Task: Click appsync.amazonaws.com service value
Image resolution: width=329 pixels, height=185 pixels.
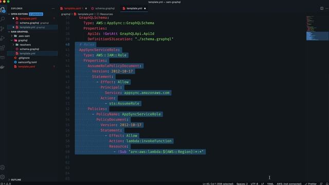Action: click(x=147, y=92)
